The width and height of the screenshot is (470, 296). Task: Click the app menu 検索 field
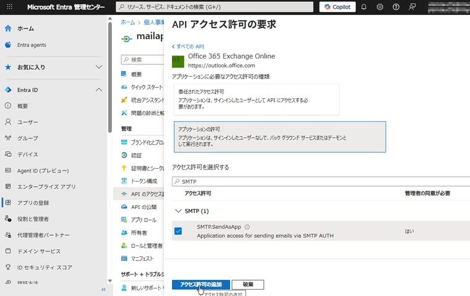(143, 59)
